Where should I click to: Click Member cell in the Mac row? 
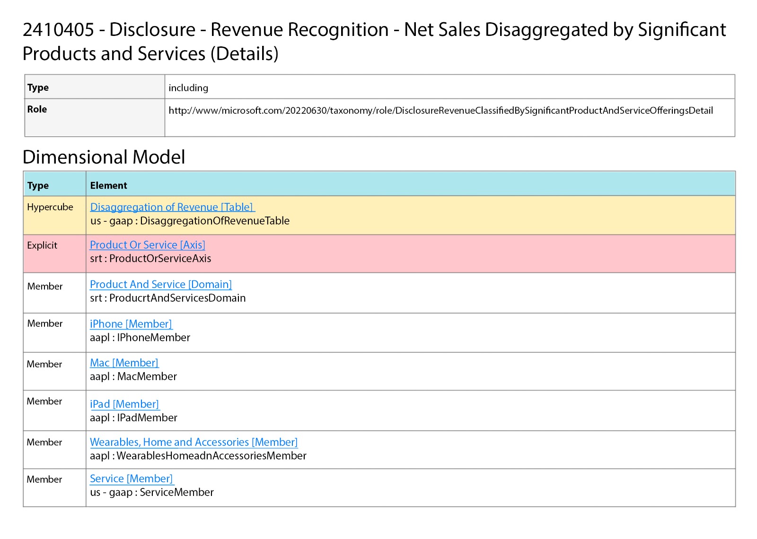[x=54, y=371]
